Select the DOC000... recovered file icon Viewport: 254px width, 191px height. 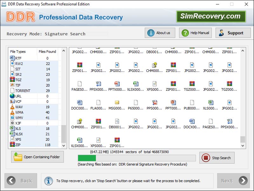80,103
